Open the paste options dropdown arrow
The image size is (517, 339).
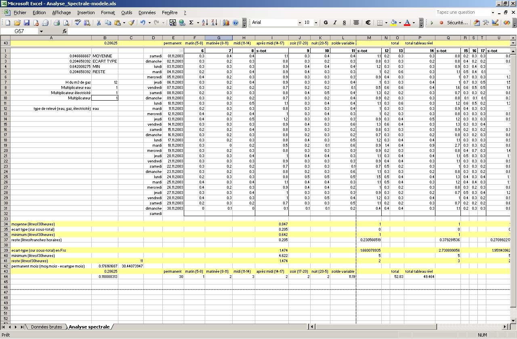(124, 23)
